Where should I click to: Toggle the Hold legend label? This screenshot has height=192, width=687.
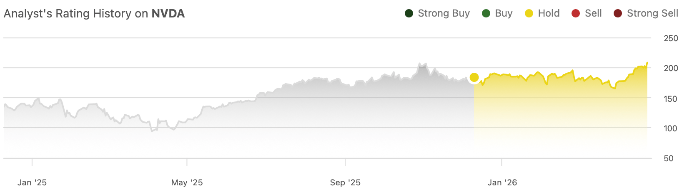[x=549, y=14]
